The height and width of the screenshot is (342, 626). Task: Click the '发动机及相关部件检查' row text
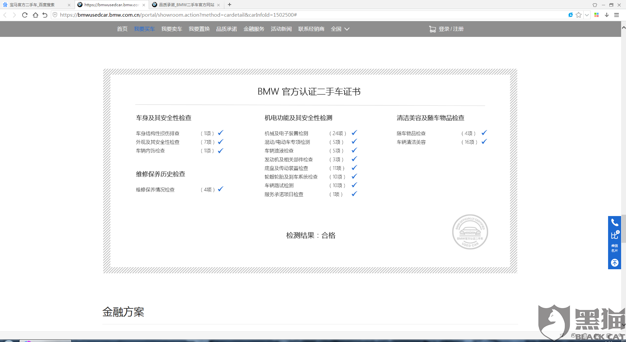click(x=289, y=160)
